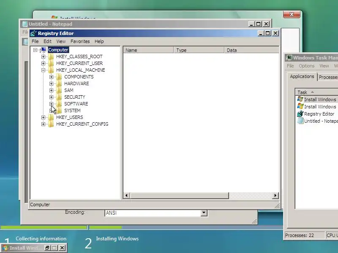Click the HKEY_CLASSES_ROOT folder icon

51,57
